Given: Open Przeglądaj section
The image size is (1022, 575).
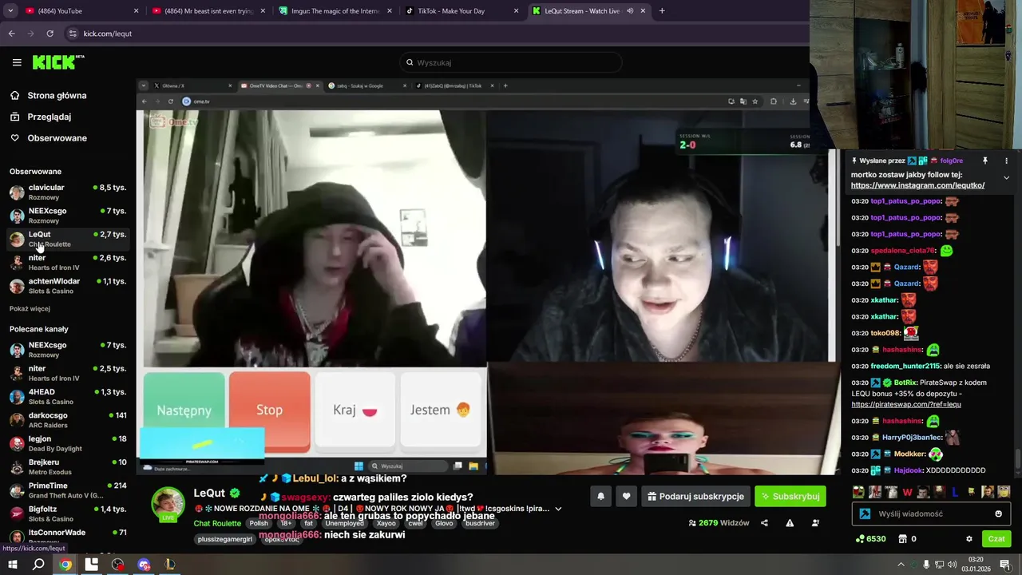Looking at the screenshot, I should [x=40, y=117].
